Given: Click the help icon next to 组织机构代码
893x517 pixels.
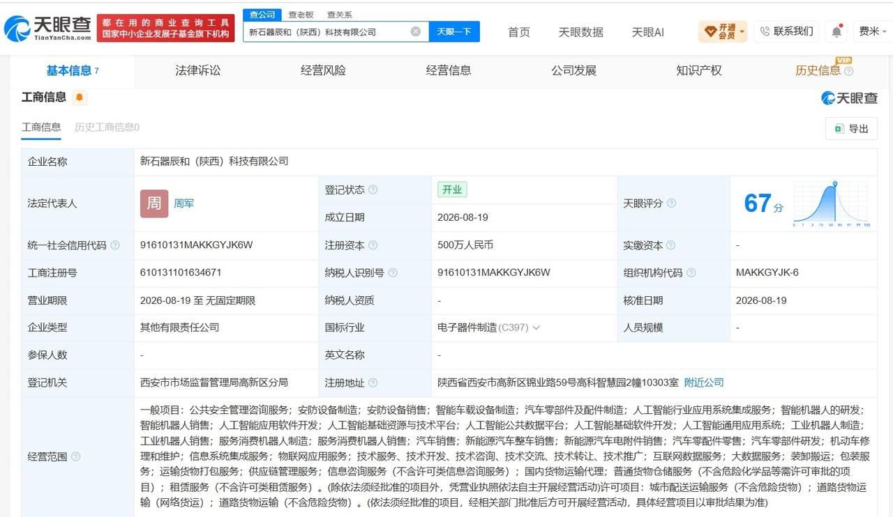Looking at the screenshot, I should [x=691, y=273].
